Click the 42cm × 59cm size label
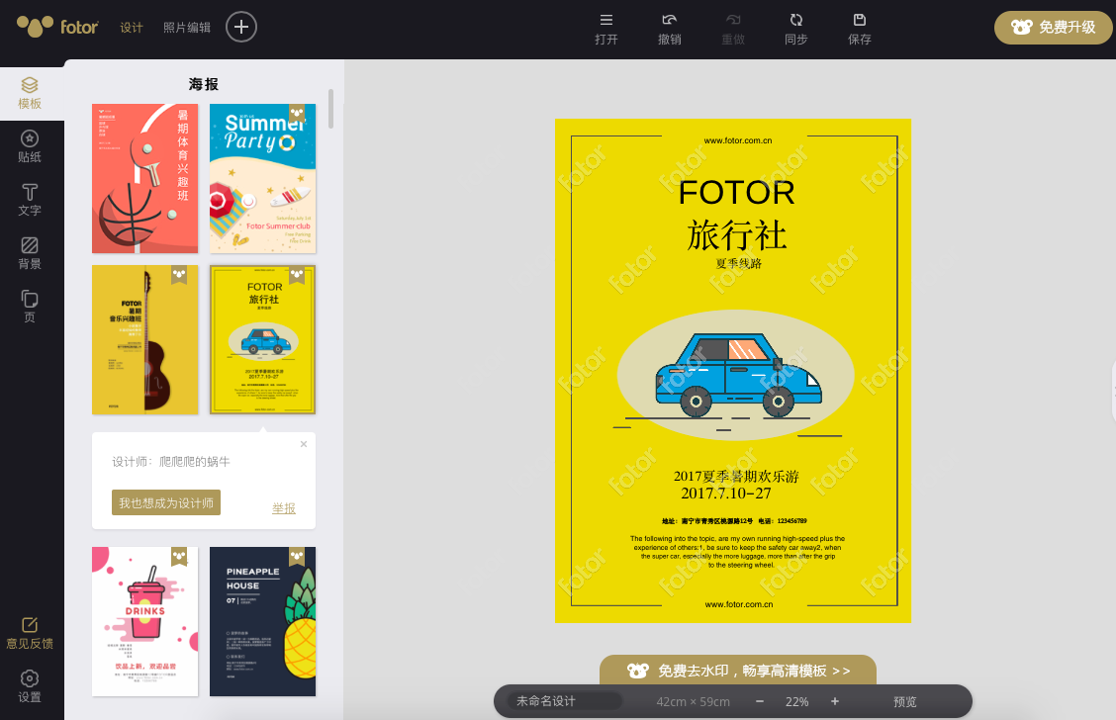 click(694, 701)
